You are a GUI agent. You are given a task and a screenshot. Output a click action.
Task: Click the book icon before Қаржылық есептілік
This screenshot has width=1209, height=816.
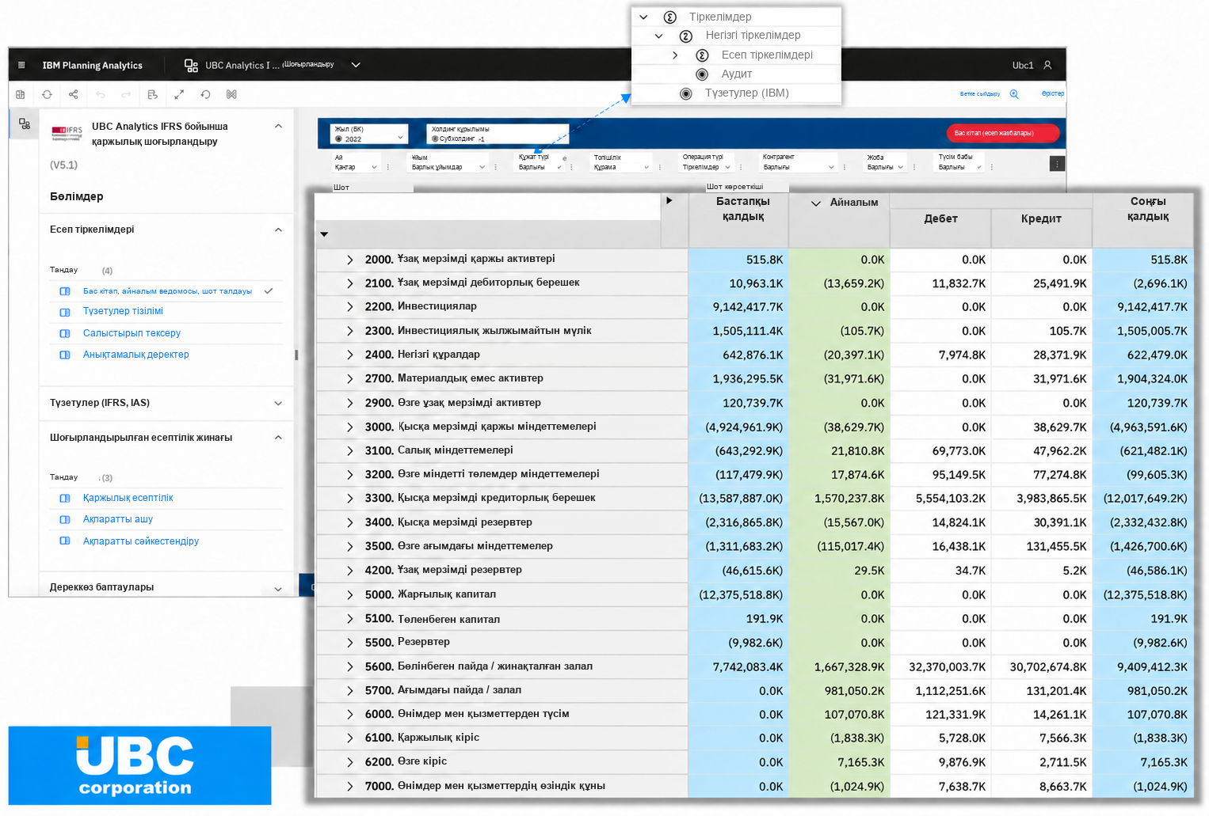65,498
